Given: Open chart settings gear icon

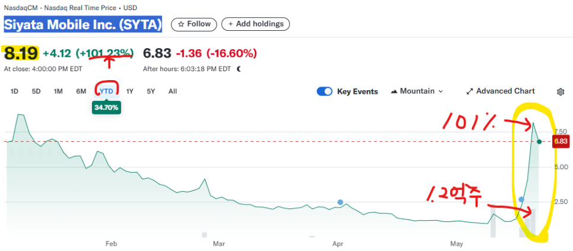Looking at the screenshot, I should 560,92.
